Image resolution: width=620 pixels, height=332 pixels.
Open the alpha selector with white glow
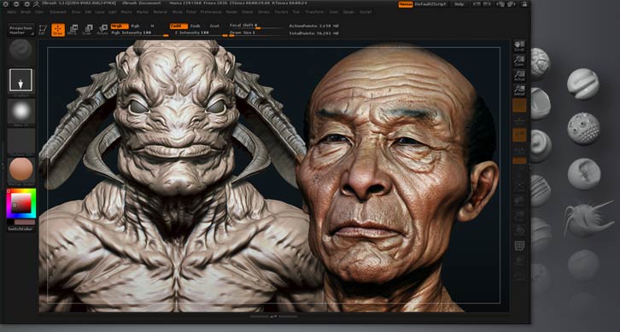(x=21, y=112)
